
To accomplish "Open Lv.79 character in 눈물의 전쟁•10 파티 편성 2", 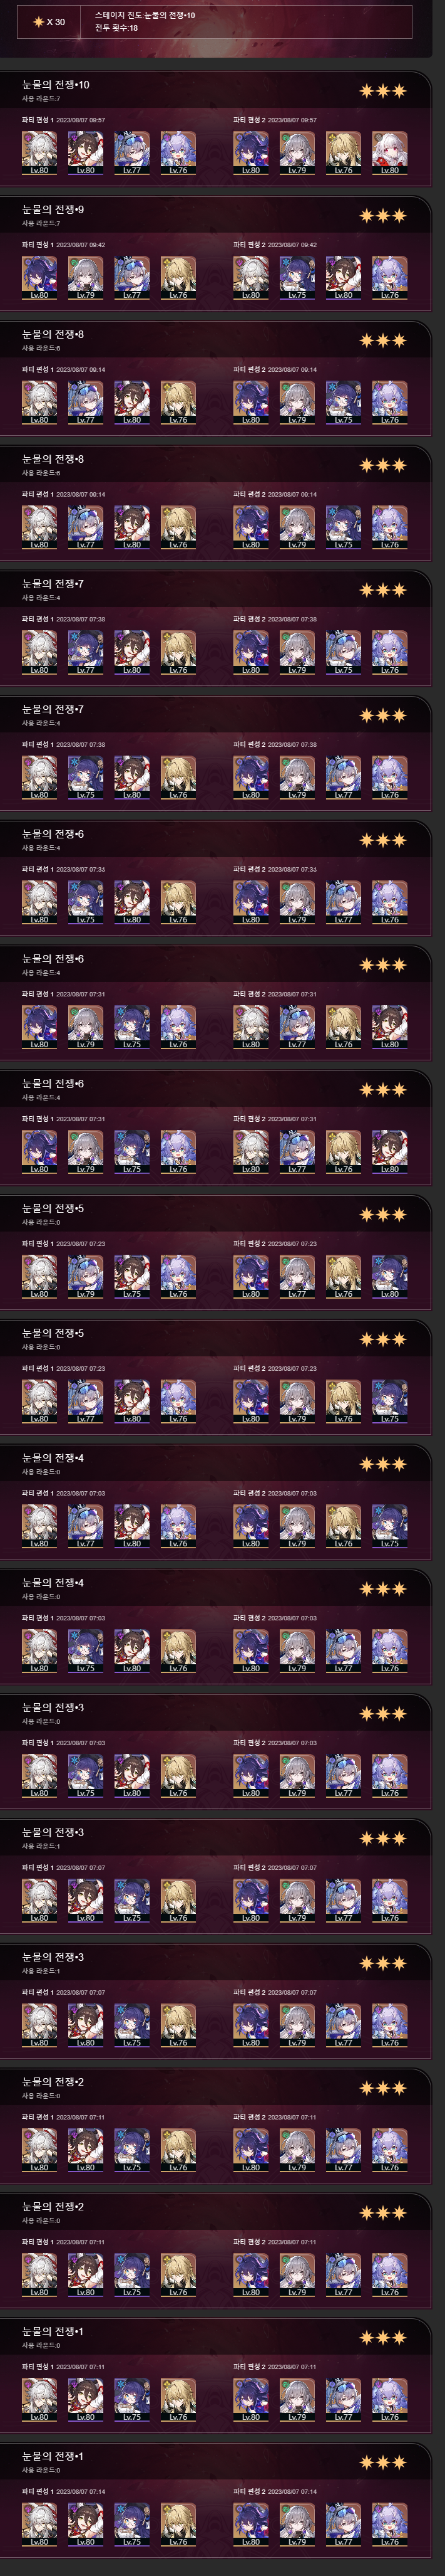I will [x=296, y=153].
